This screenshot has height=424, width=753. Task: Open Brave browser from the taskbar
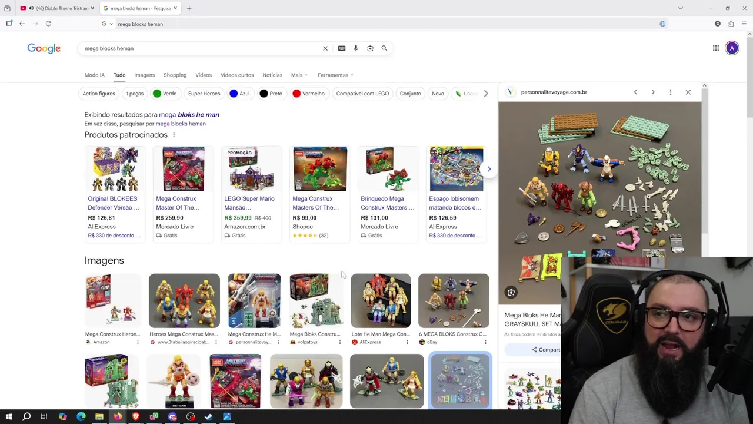pos(136,417)
